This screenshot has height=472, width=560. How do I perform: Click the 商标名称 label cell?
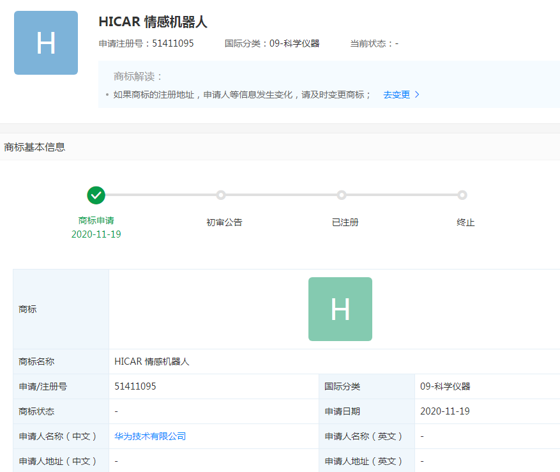pos(61,362)
